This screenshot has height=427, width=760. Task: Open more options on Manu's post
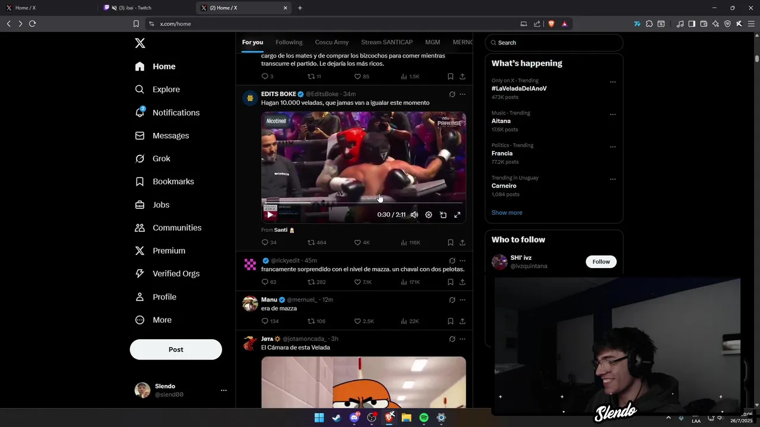463,300
